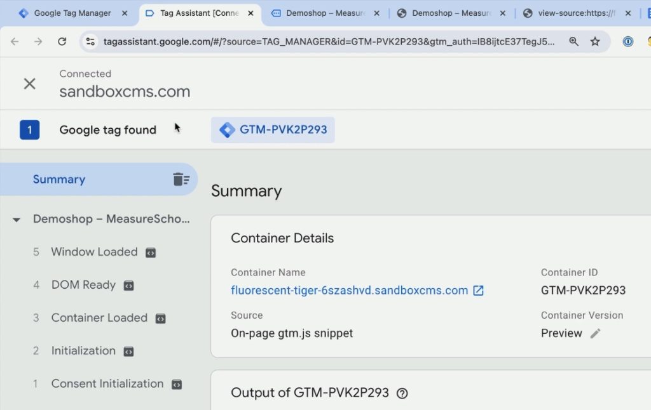Focus the tagassistant.google.com address bar

(329, 41)
